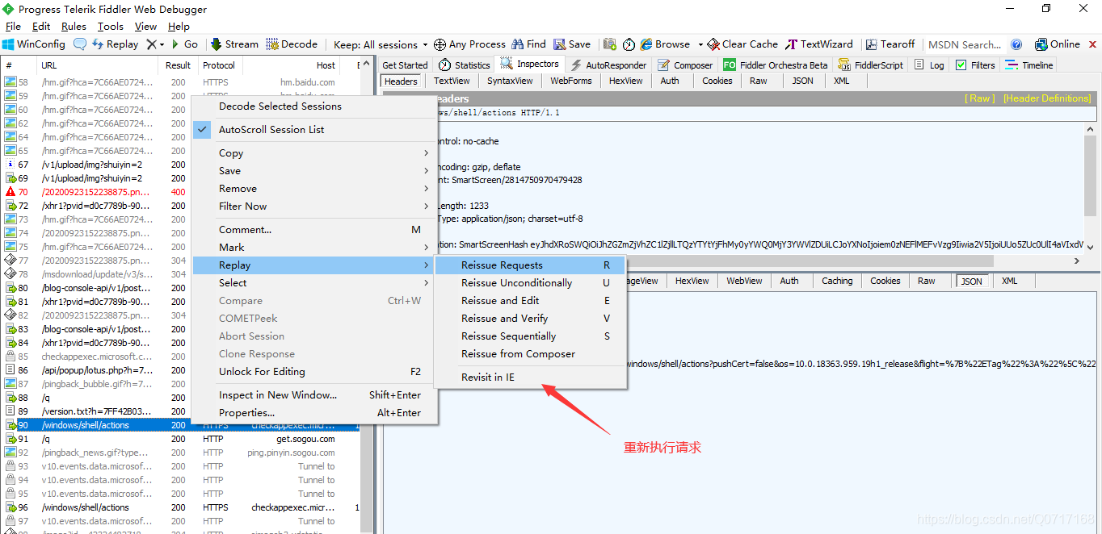Choose Reissue Unconditionally
This screenshot has height=534, width=1102.
(530, 283)
